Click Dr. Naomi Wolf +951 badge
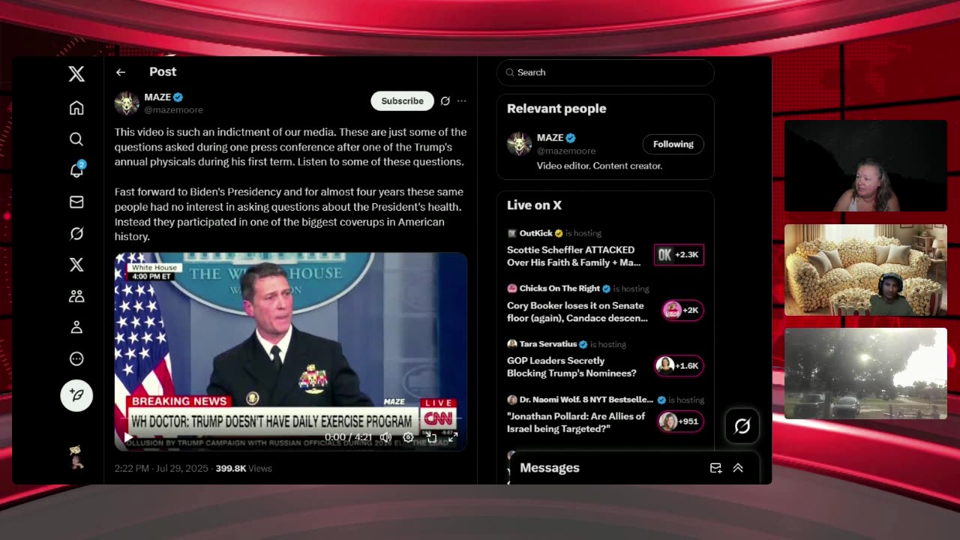960x540 pixels. tap(680, 421)
